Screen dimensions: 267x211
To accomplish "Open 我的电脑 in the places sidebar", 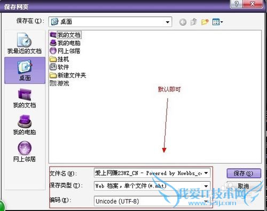I will (25, 125).
